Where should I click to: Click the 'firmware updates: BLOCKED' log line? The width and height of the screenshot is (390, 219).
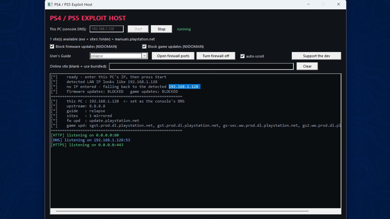[x=114, y=92]
